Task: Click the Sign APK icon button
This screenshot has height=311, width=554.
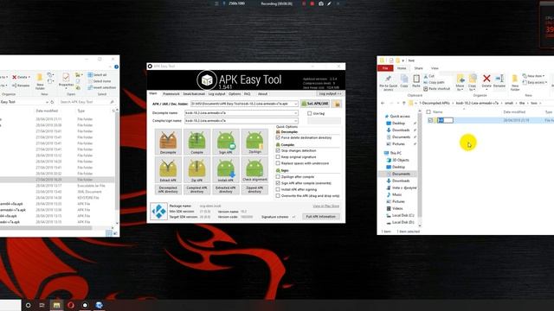Action: tap(226, 142)
